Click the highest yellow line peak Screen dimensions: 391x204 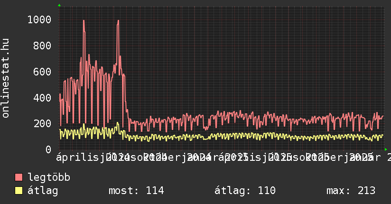tap(117, 123)
